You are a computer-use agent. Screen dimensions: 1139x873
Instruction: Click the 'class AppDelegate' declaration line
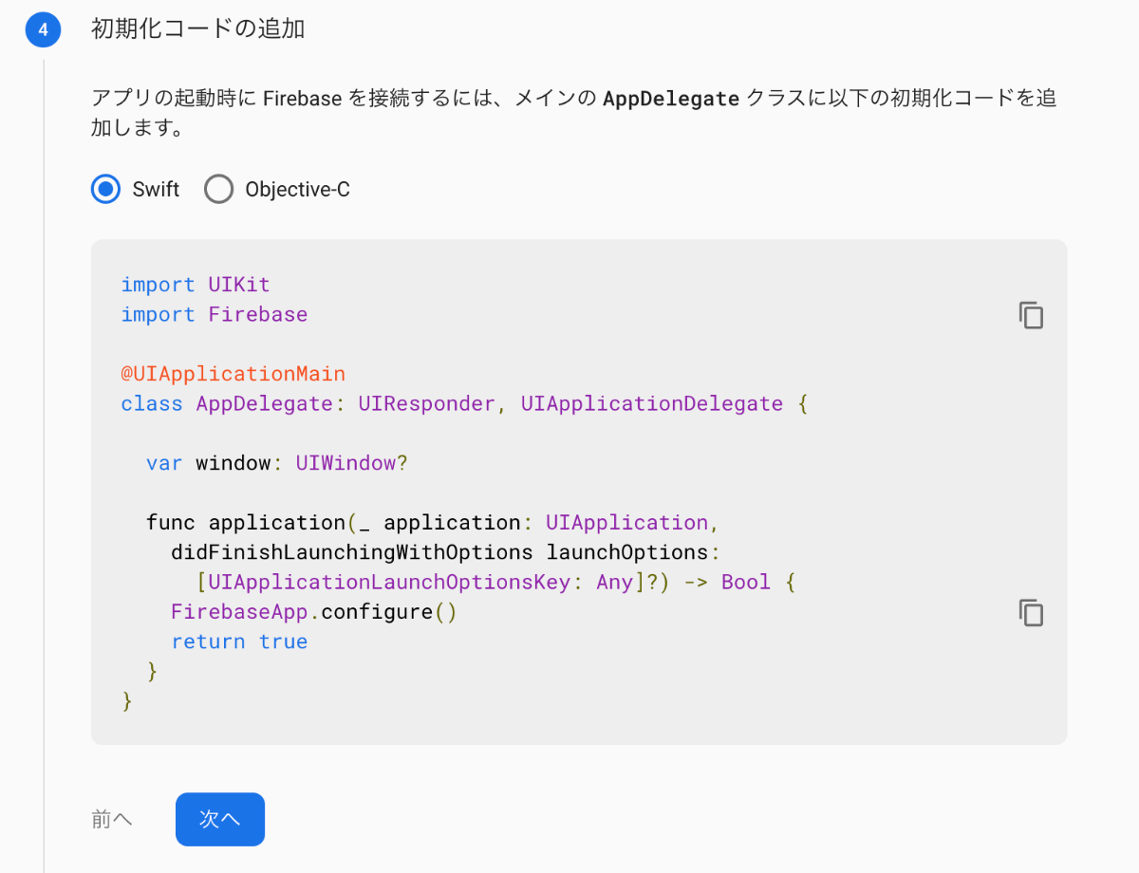tap(464, 403)
